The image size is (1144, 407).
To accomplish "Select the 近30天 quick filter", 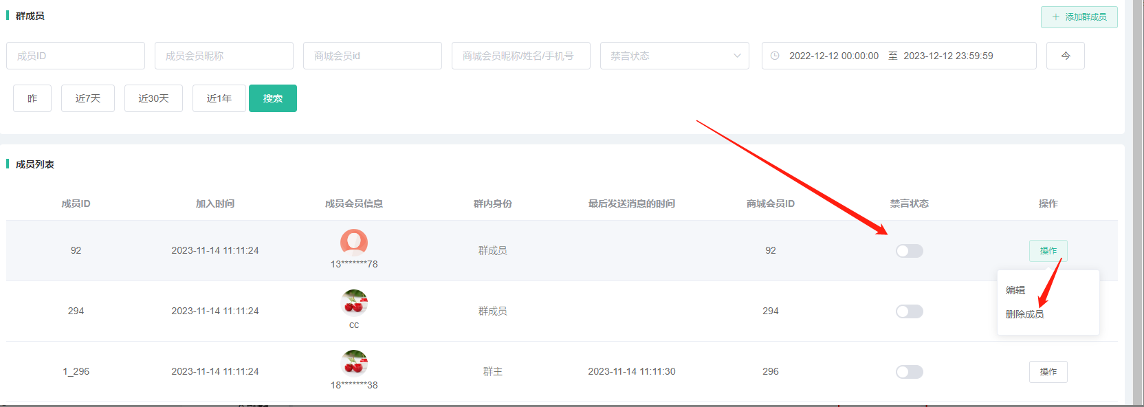I will click(x=153, y=98).
